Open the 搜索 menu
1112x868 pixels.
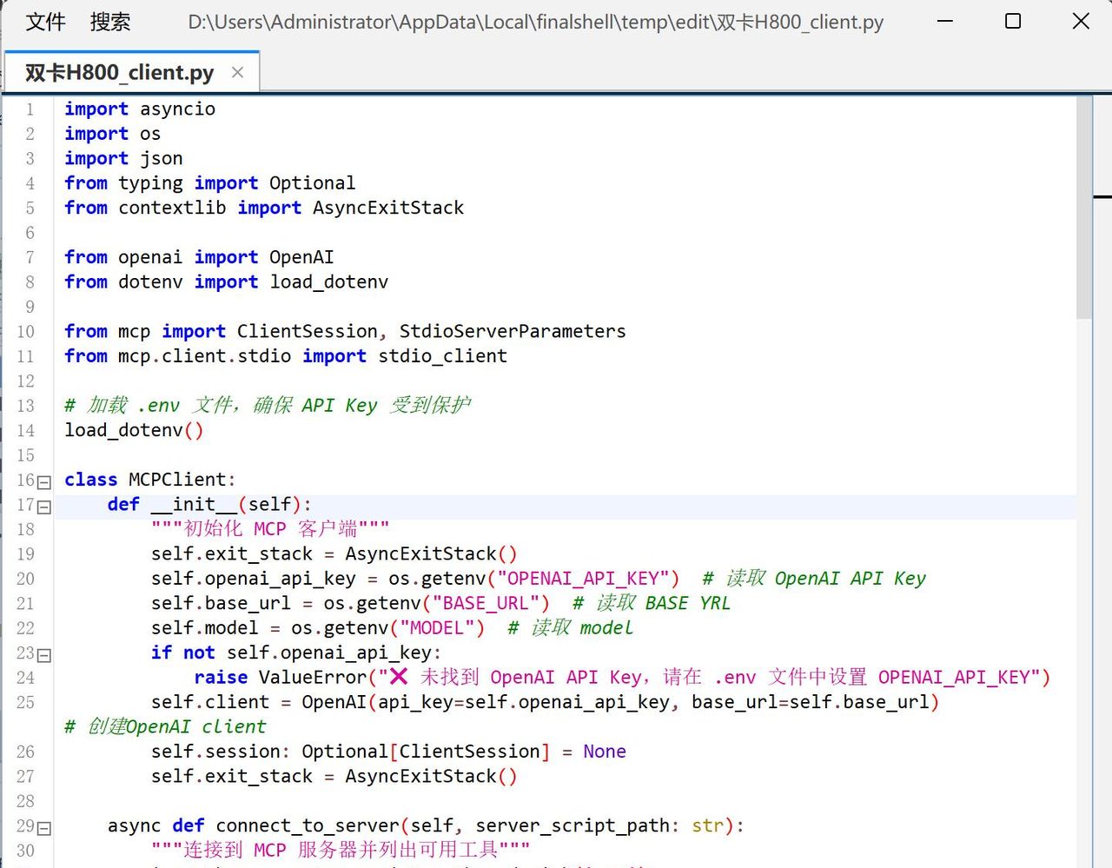pyautogui.click(x=110, y=22)
